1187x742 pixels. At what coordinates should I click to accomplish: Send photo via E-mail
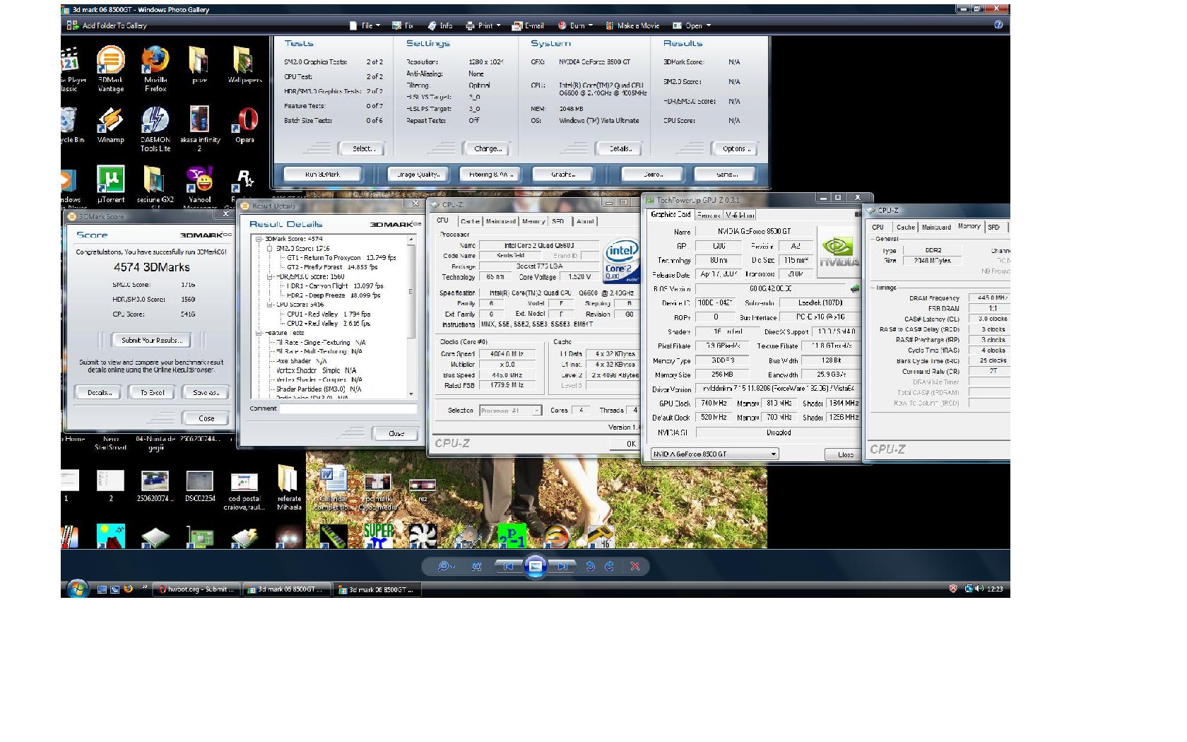tap(528, 25)
